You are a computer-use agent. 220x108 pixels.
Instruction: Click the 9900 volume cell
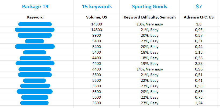[x=97, y=35]
